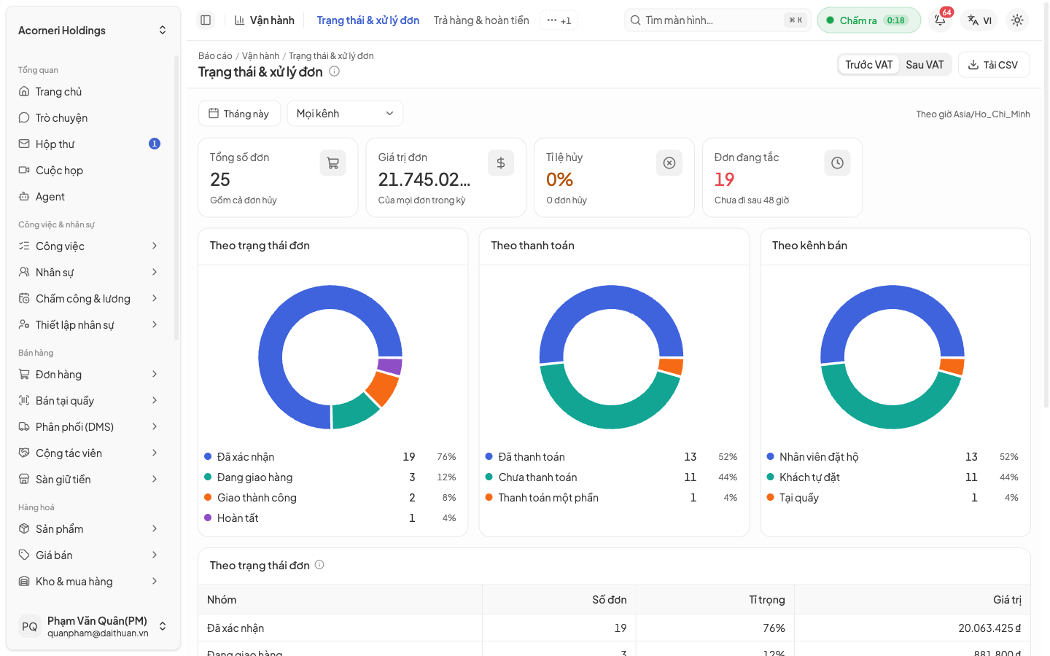Click Vận hành in the breadcrumb trail

[x=260, y=56]
